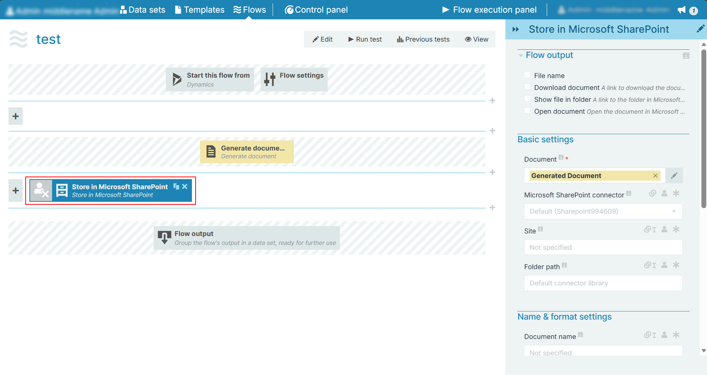The image size is (707, 375).
Task: Click the link-text icon in the Document name row
Action: tap(650, 335)
